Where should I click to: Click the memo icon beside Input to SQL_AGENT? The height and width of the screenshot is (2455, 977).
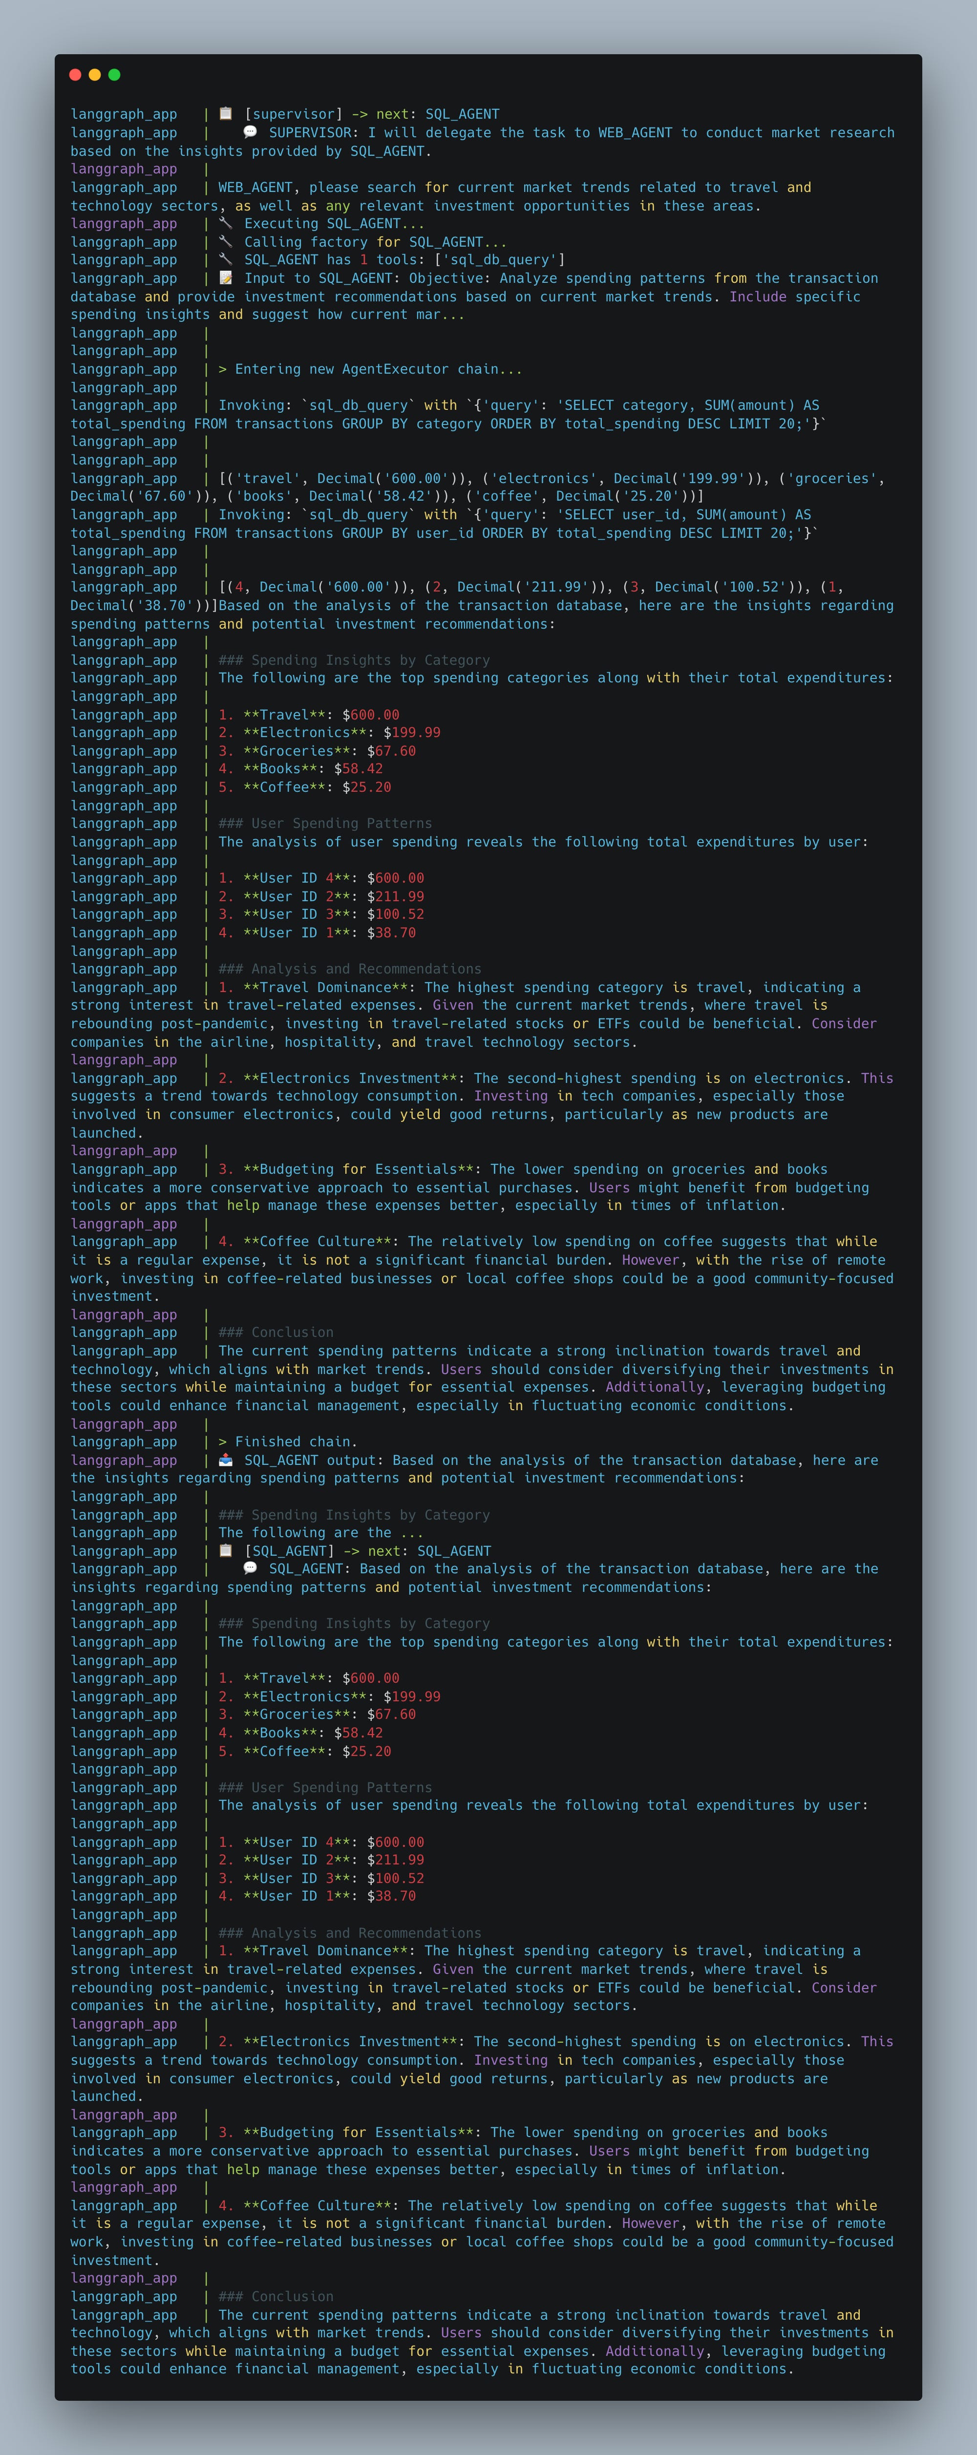click(x=226, y=277)
